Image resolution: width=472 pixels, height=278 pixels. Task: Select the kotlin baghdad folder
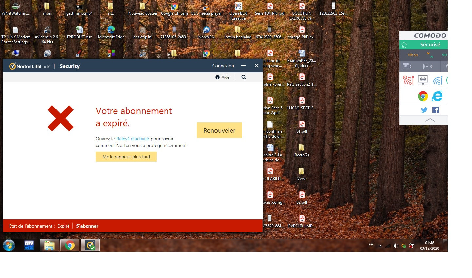point(238,32)
